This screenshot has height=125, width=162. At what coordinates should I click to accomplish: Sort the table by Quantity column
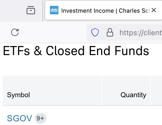click(133, 95)
